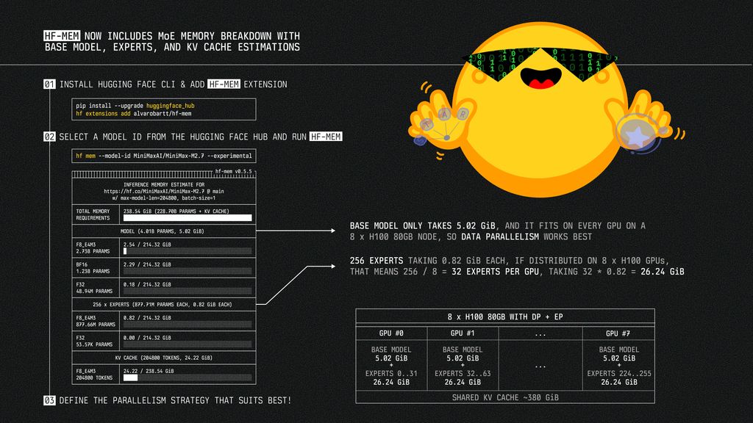Click the "0.82 / 214.32 GiB" value
The width and height of the screenshot is (753, 423).
point(147,317)
